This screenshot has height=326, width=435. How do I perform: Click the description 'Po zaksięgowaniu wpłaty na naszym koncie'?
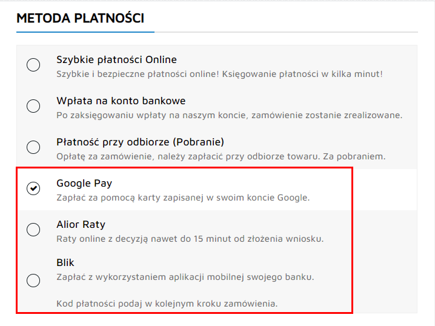[x=151, y=115]
